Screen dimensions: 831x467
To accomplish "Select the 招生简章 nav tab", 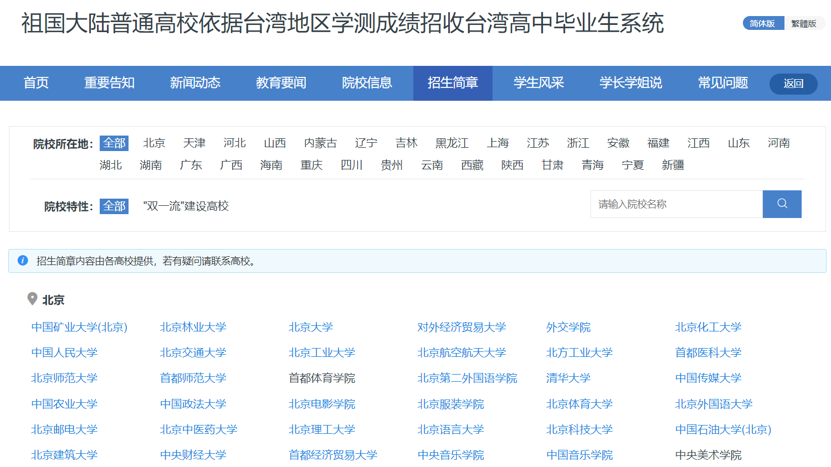I will [x=453, y=83].
